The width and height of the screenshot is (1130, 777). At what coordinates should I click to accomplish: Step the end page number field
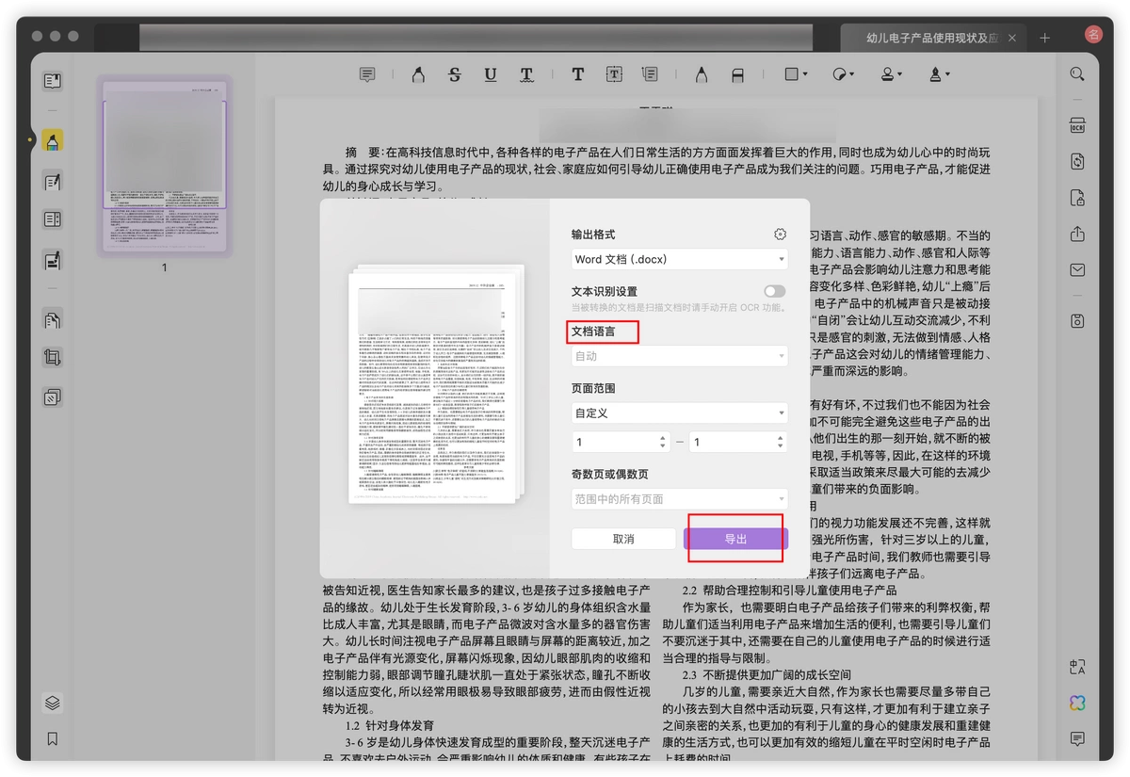pos(781,442)
